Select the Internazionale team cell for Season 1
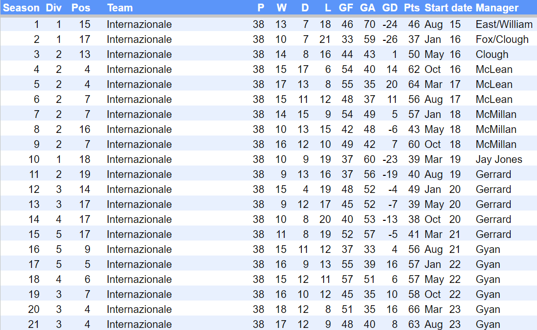This screenshot has height=330, width=537. coord(139,24)
